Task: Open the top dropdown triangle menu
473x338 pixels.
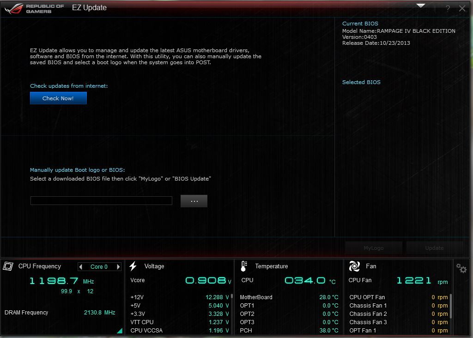Action: (x=420, y=6)
